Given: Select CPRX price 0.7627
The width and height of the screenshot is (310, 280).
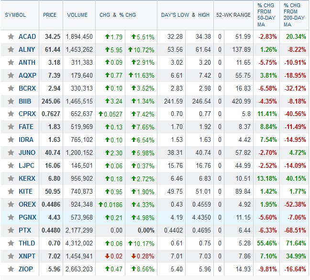Looking at the screenshot, I should point(51,114).
